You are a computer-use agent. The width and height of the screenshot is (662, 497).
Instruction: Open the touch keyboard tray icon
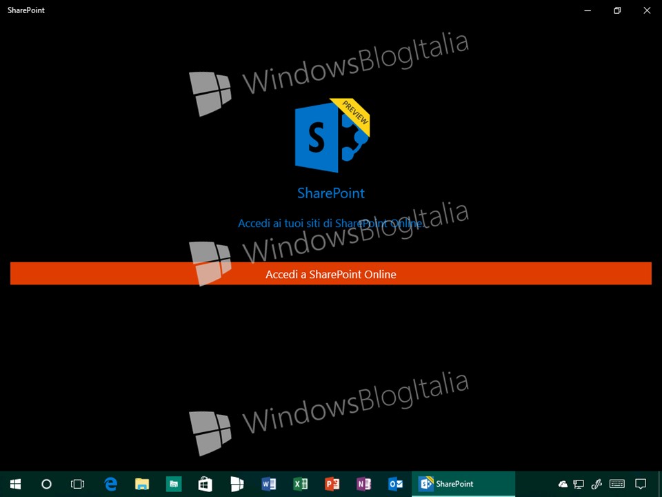pyautogui.click(x=617, y=484)
